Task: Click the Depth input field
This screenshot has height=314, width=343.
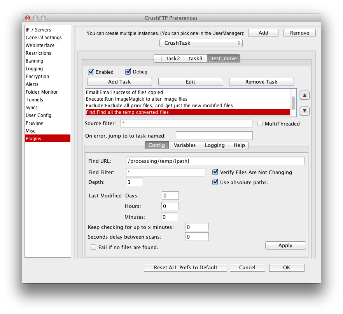Action: [x=135, y=182]
